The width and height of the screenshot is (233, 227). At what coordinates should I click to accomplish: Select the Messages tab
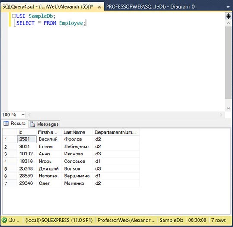tap(44, 124)
